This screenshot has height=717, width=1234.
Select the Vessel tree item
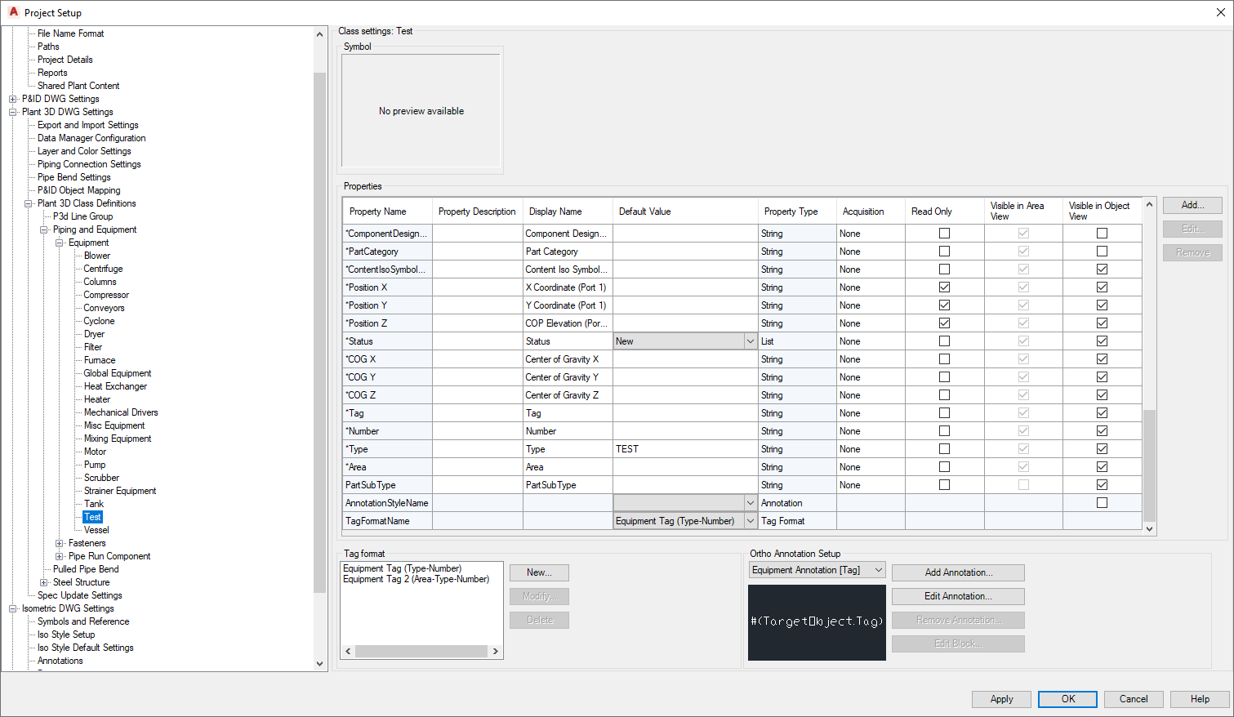(x=96, y=529)
